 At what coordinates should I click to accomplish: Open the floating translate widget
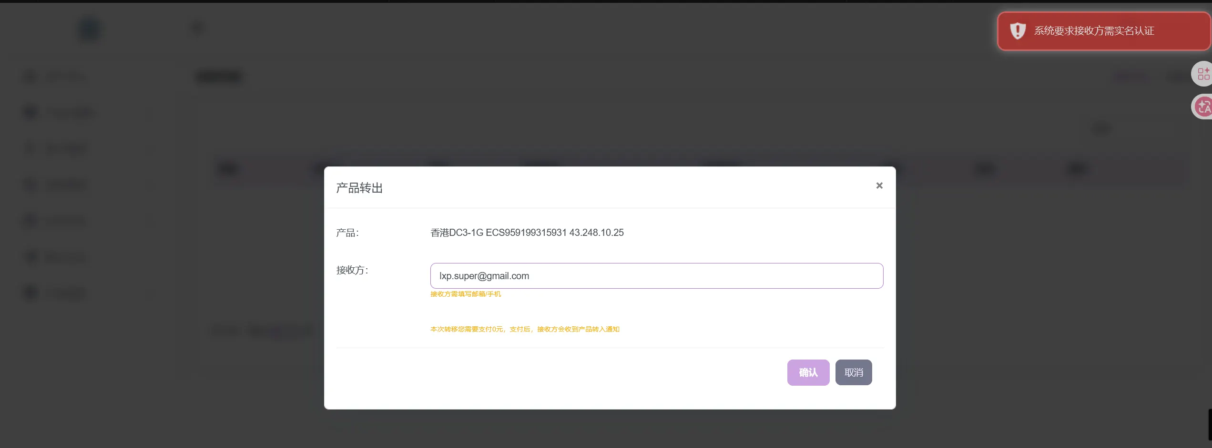click(1202, 107)
